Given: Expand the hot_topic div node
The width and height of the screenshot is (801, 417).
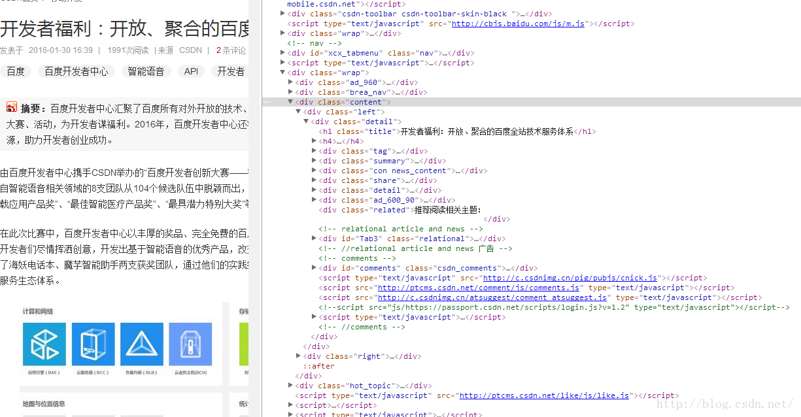Looking at the screenshot, I should tap(291, 386).
